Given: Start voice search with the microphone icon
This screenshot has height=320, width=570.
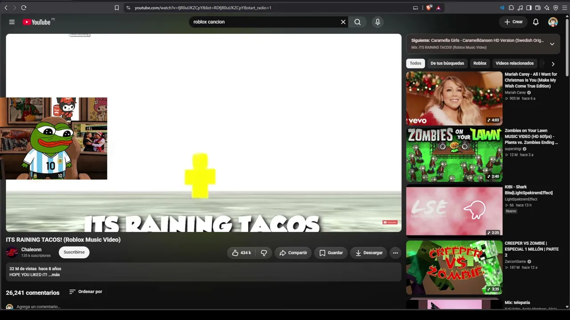Looking at the screenshot, I should (x=378, y=22).
